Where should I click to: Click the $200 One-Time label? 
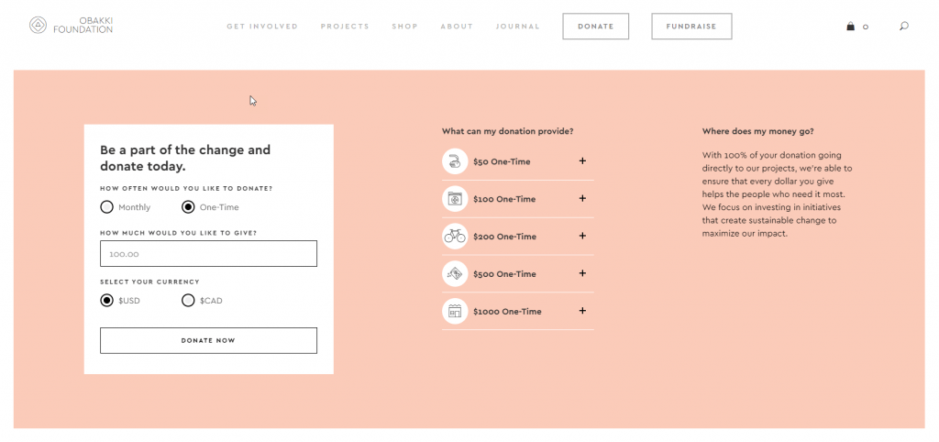click(x=505, y=237)
